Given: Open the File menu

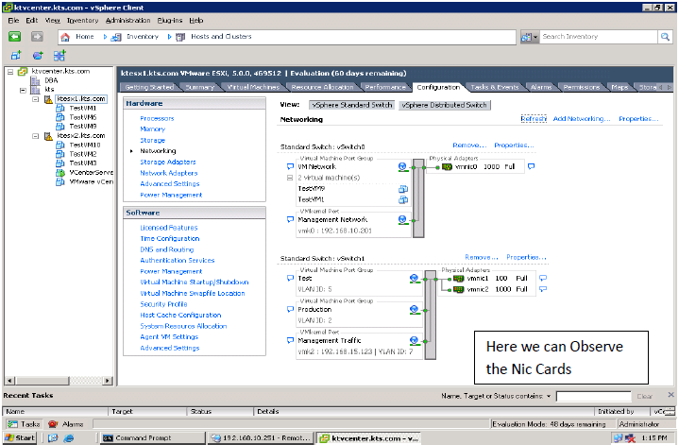Looking at the screenshot, I should 13,21.
